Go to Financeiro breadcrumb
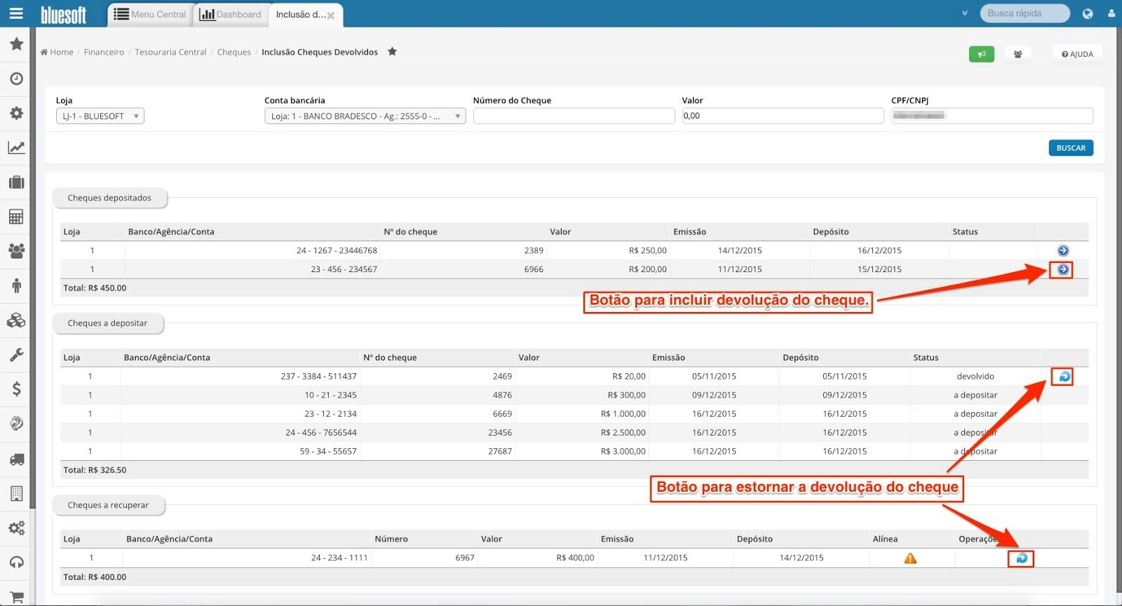 pos(104,52)
